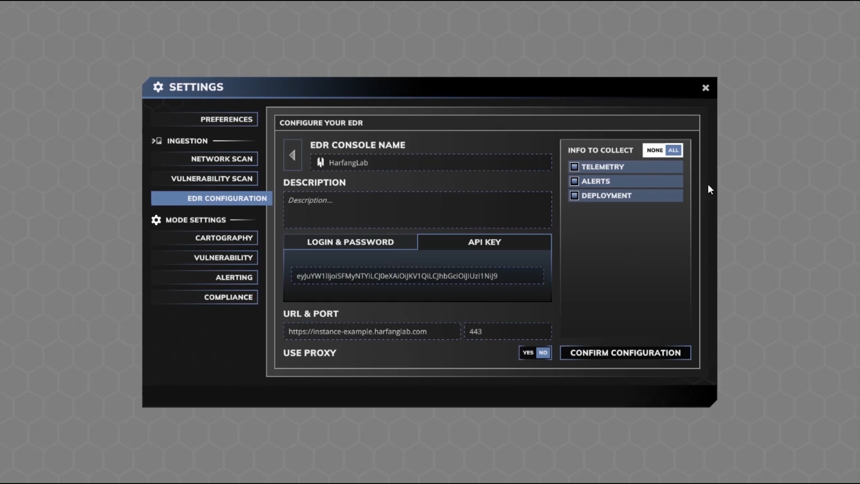Click the HarfangLab logo in console name field

tap(320, 163)
